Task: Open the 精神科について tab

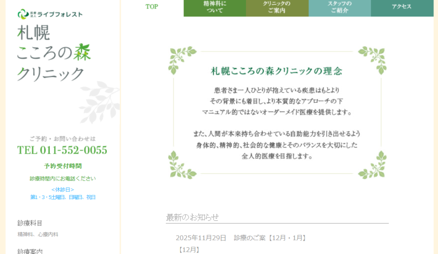Action: (215, 7)
